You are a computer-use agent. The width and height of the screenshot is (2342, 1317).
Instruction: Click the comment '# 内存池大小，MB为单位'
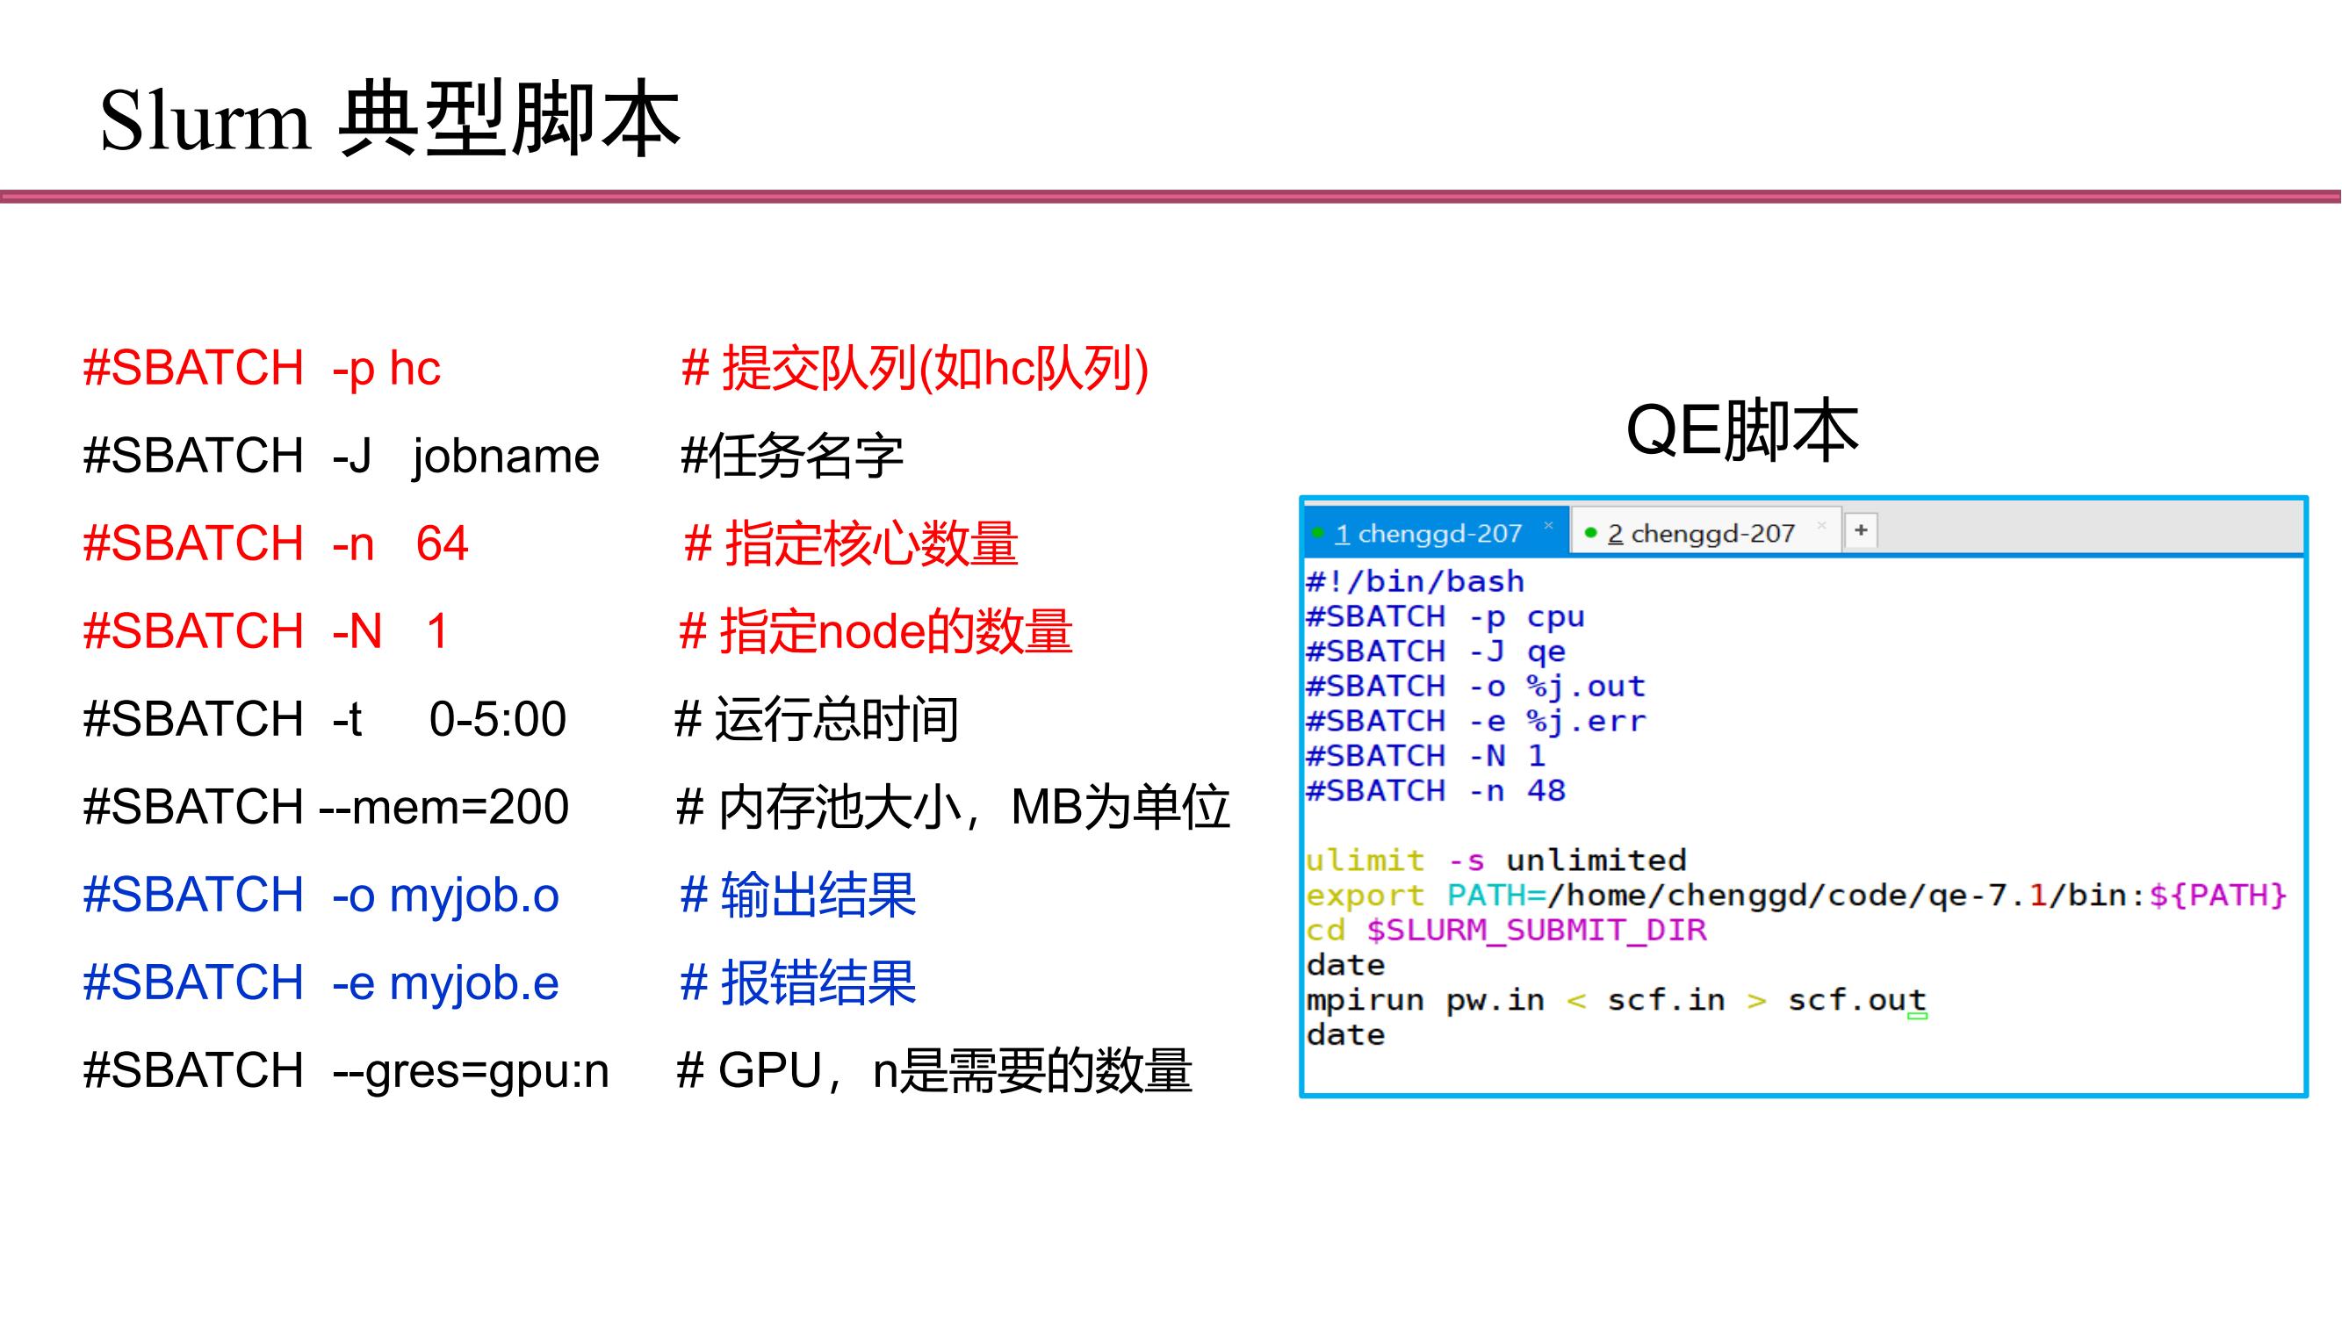(x=954, y=807)
